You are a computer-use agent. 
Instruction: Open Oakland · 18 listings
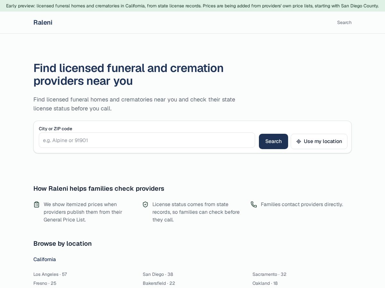pyautogui.click(x=265, y=283)
